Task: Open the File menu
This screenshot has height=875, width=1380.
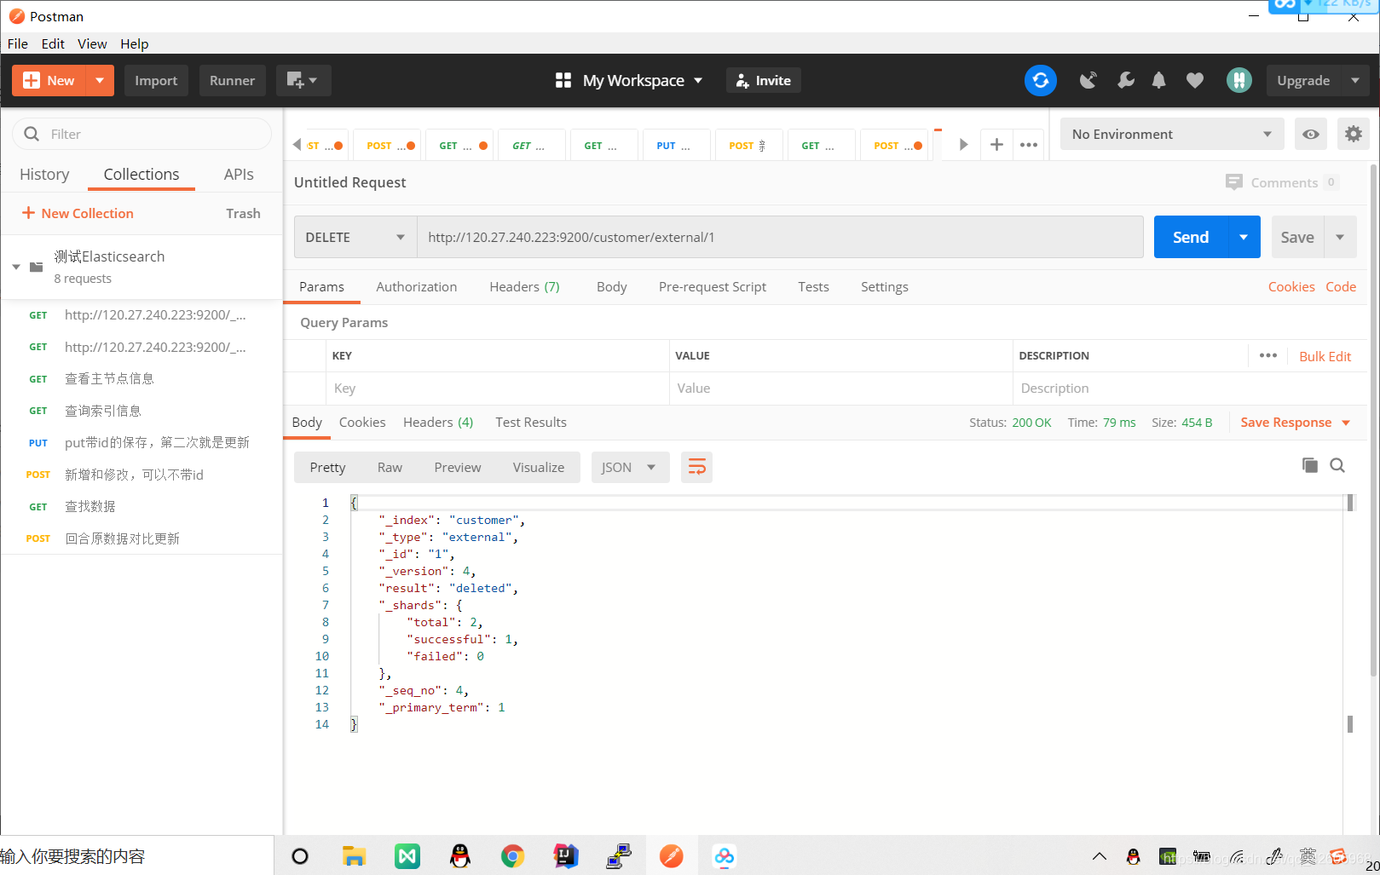Action: [x=18, y=43]
